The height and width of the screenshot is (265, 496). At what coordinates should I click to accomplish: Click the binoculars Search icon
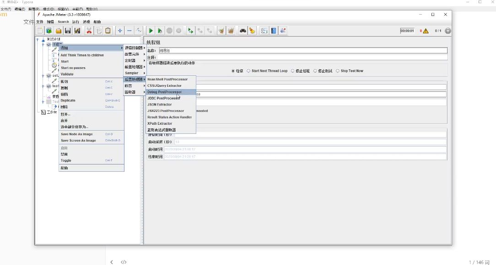243,31
